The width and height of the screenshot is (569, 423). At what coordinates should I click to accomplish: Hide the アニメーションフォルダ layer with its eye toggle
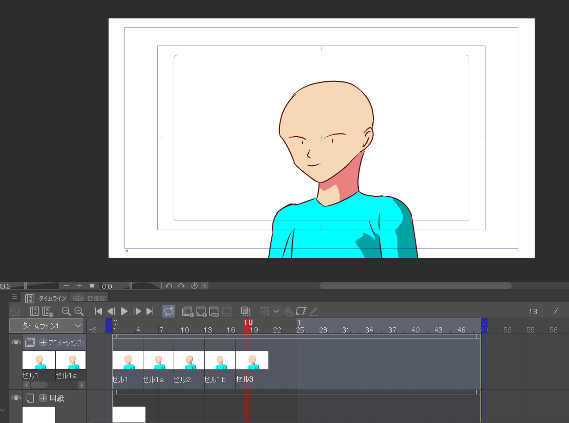(x=15, y=342)
